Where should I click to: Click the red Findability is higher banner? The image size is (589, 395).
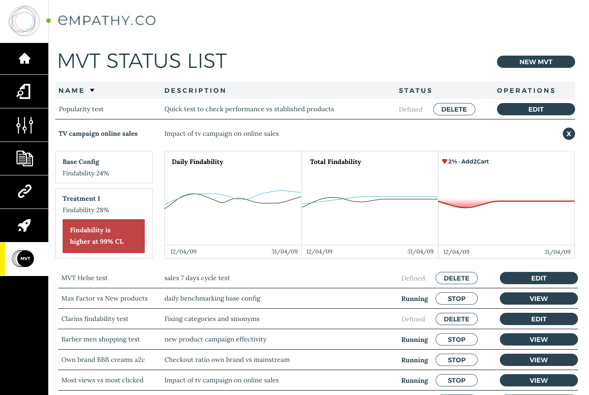click(x=103, y=236)
